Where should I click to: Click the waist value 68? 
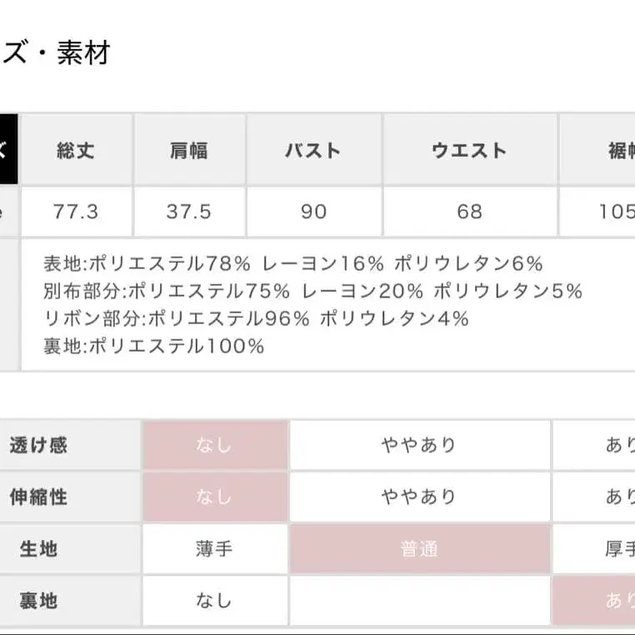469,212
